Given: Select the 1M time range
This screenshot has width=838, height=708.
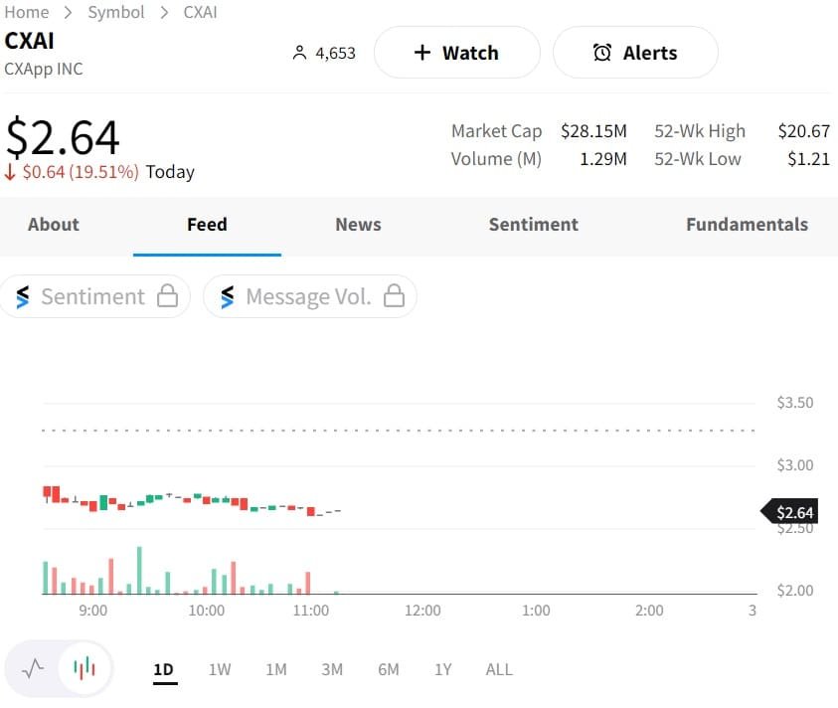Looking at the screenshot, I should point(276,669).
